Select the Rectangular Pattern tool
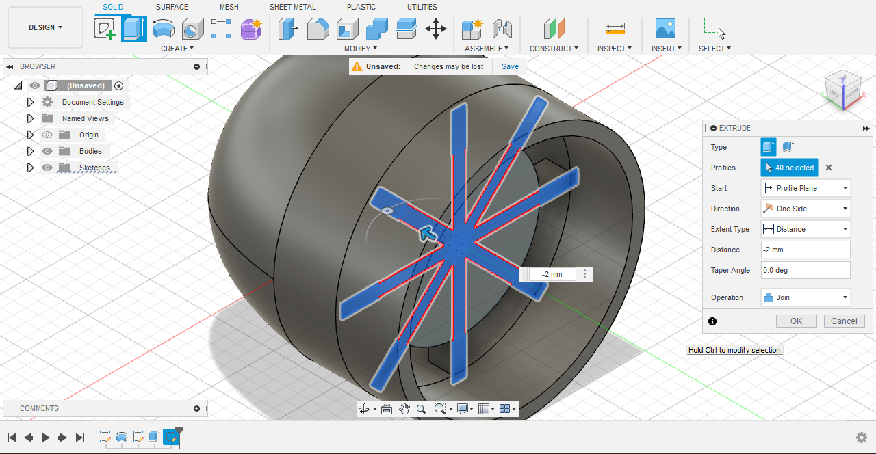Screen dimensions: 876x454 coord(222,29)
